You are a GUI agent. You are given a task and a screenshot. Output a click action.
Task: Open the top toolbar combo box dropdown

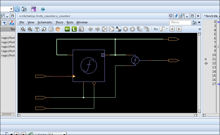coord(11,9)
